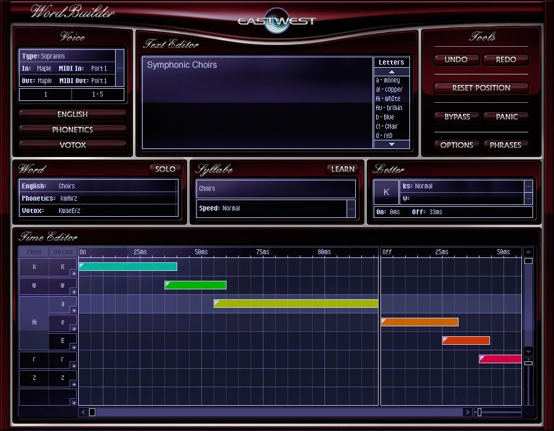This screenshot has height=431, width=554.
Task: Click the Phonetics kwAirz row
Action: 98,198
